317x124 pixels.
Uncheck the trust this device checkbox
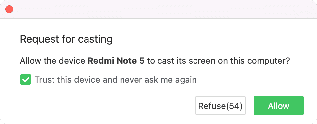tap(26, 79)
